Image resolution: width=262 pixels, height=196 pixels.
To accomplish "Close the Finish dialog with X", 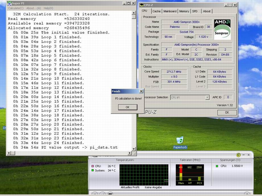I will (141, 91).
